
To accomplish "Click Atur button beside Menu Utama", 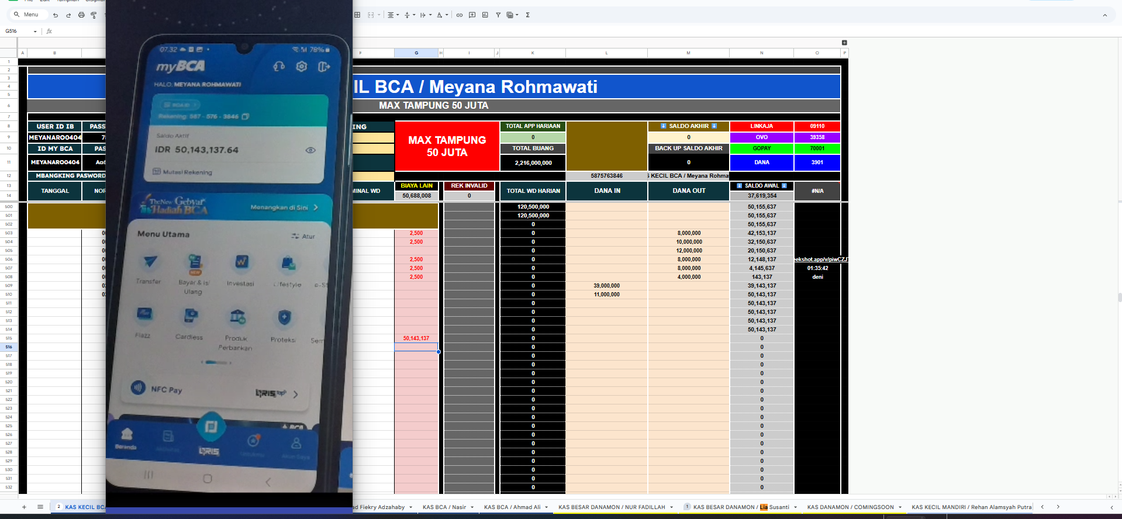I will pos(303,236).
